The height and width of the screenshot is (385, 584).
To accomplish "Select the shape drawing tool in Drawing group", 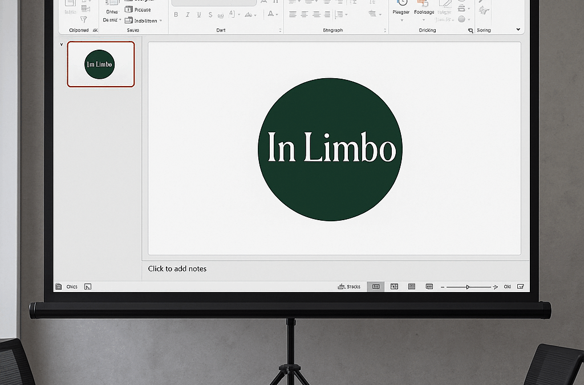I will tap(445, 7).
